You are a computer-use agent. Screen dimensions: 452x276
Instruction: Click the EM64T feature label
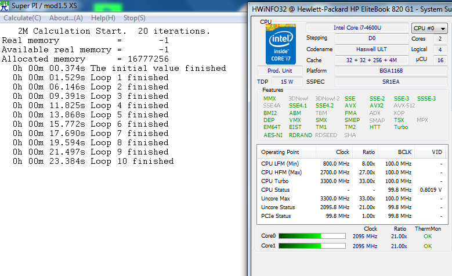272,127
